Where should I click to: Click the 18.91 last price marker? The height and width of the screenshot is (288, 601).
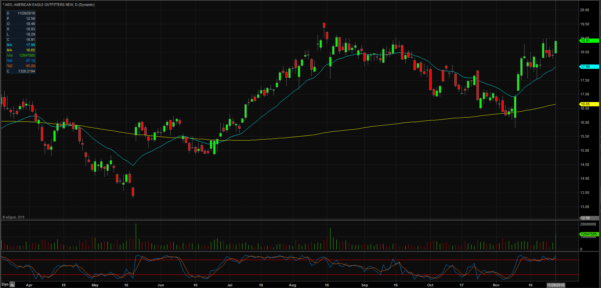pos(589,40)
